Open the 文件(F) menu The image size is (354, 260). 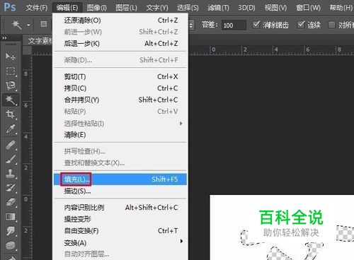coord(37,8)
